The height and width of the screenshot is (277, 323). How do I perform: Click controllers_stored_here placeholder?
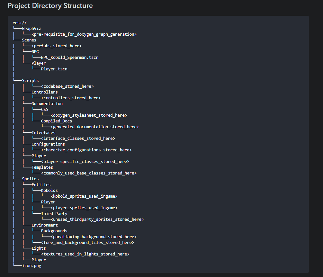pyautogui.click(x=71, y=98)
